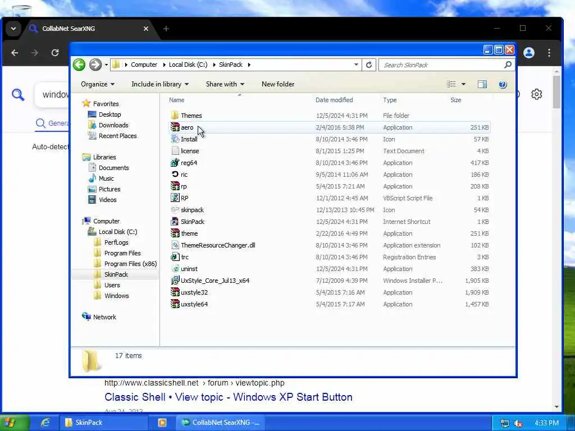
Task: Open Explorer help icon
Action: (x=503, y=84)
